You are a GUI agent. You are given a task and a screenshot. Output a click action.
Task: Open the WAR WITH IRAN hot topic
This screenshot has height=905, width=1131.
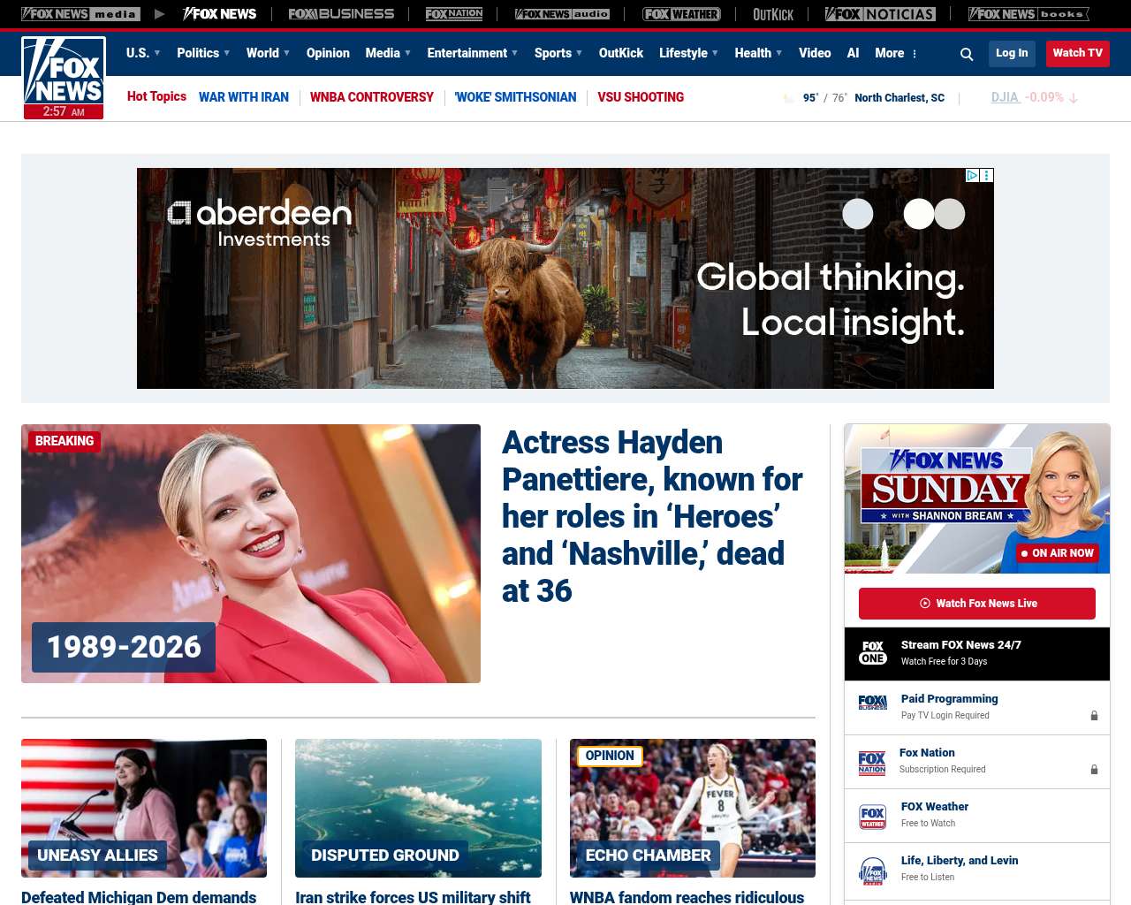(244, 97)
